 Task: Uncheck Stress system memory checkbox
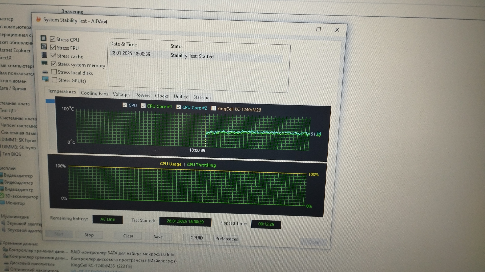54,64
